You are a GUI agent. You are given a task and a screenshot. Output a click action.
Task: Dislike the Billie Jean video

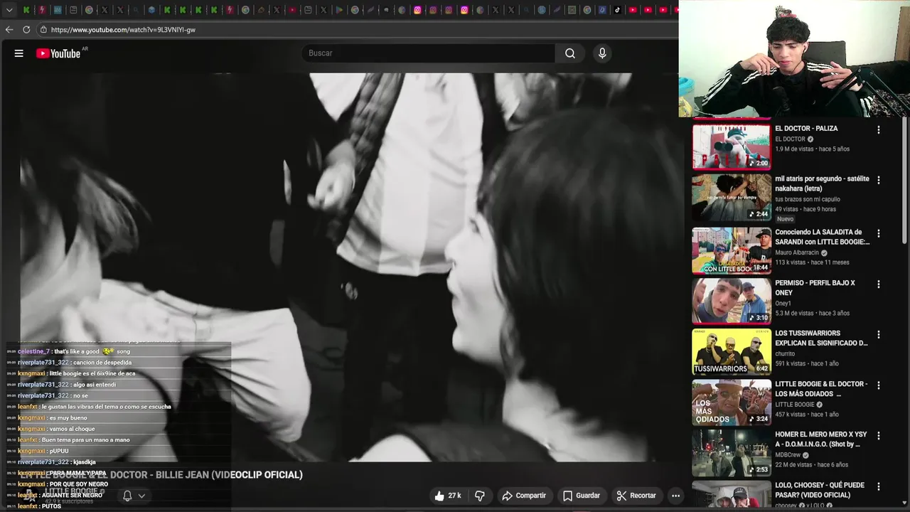point(480,496)
